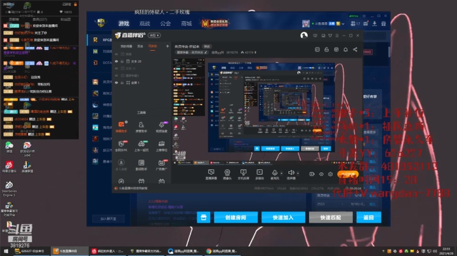The height and width of the screenshot is (256, 457).
Task: Toggle the lock on the 全屏 1 source
Action: click(x=122, y=82)
